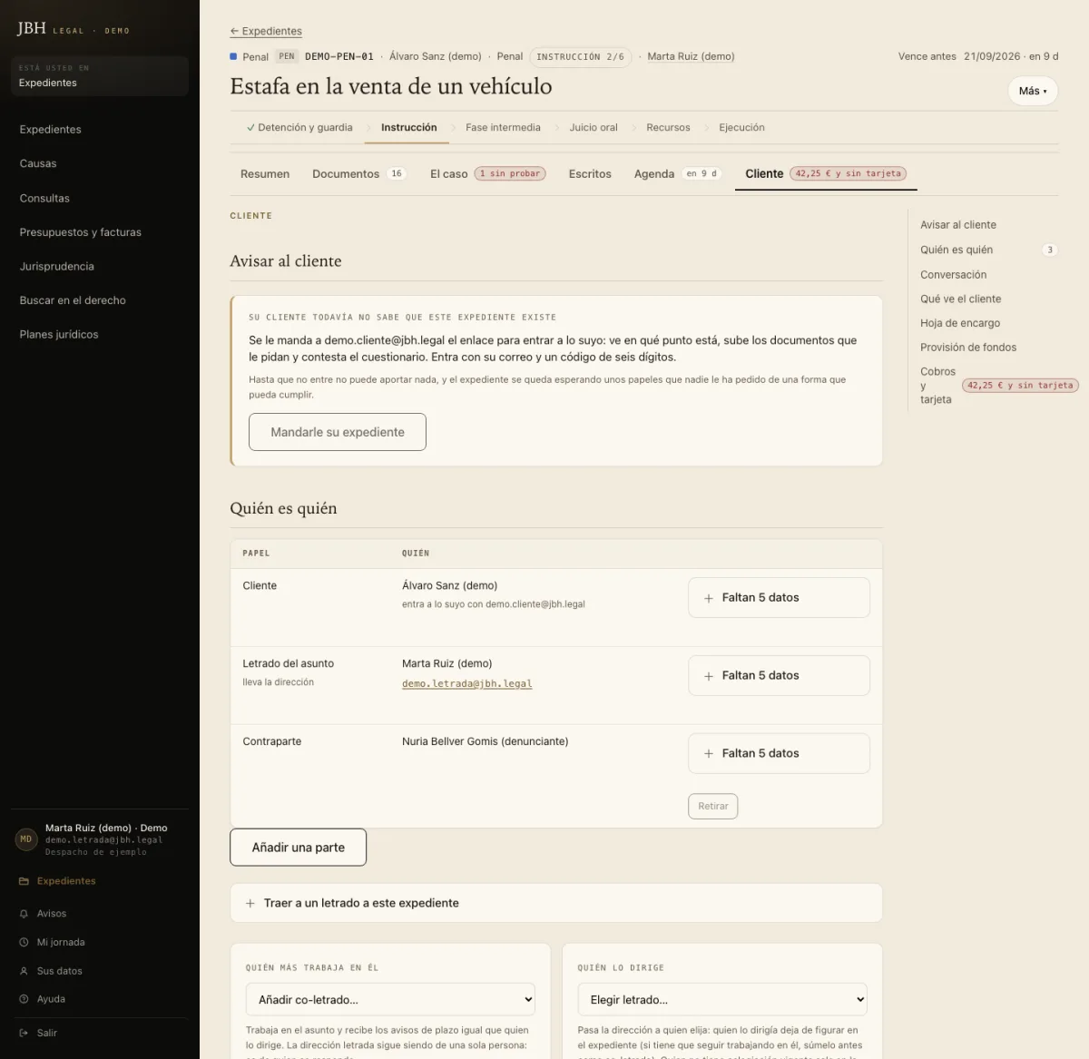The image size is (1089, 1059).
Task: Open Sus datos via the person icon
Action: tap(24, 971)
